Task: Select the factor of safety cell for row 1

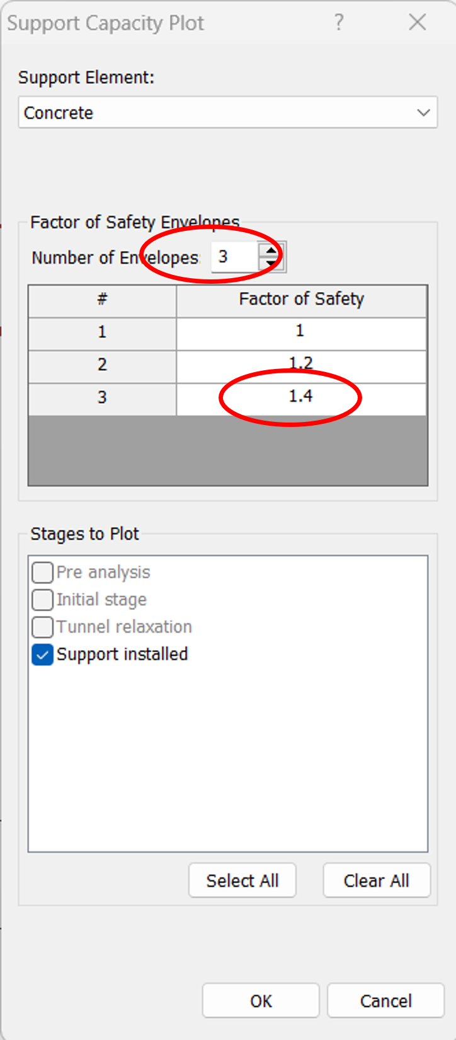Action: click(301, 332)
